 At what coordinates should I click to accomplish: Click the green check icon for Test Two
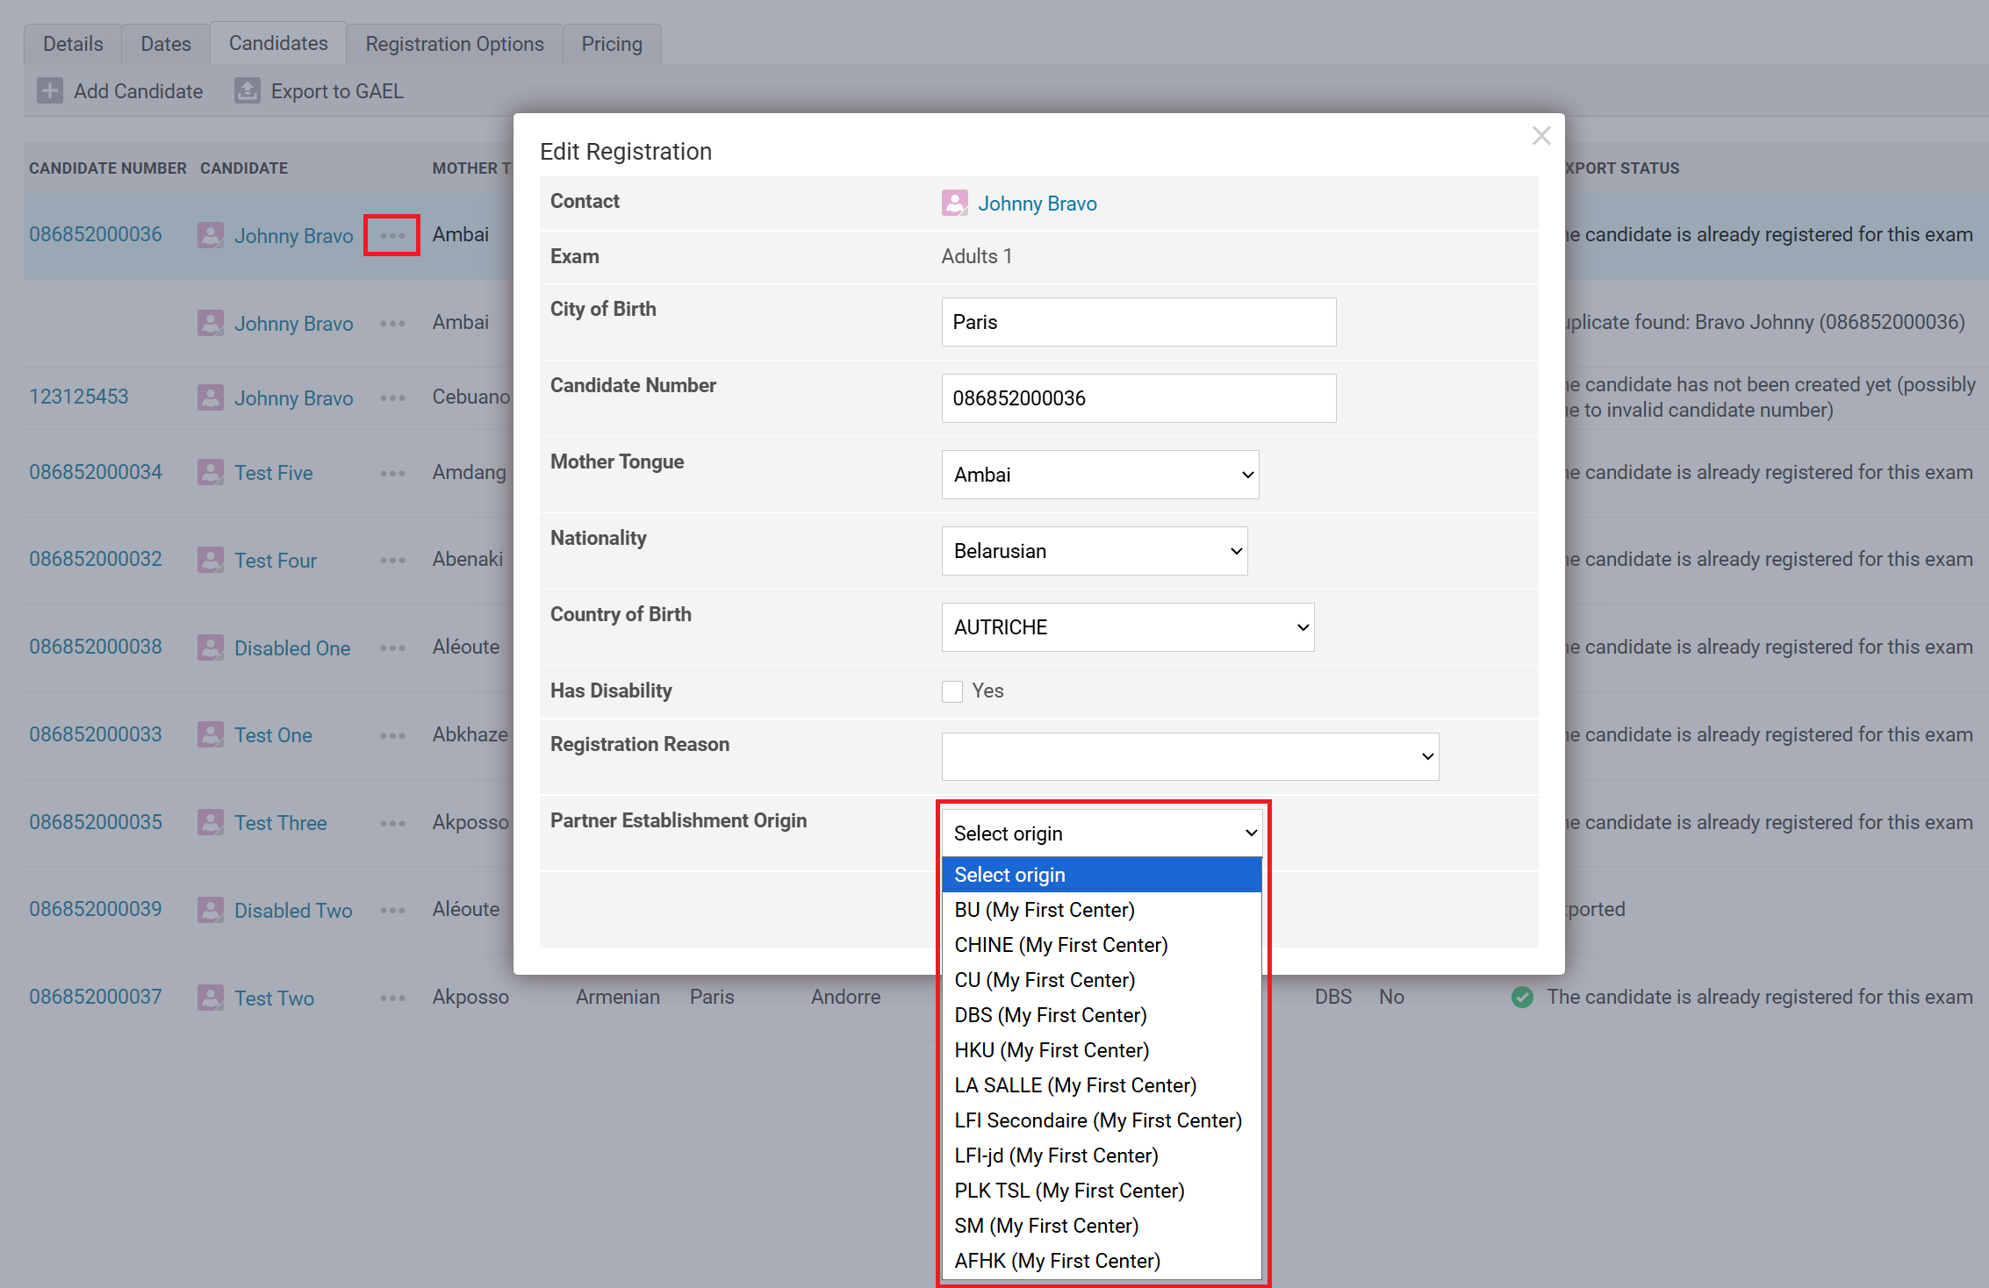coord(1522,997)
